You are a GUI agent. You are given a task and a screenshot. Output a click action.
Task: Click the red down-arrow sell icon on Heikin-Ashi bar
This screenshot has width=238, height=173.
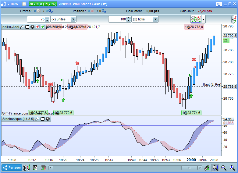pos(37,27)
